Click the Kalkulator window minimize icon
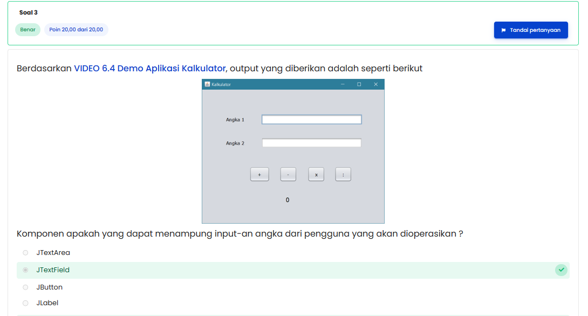588x316 pixels. (343, 84)
